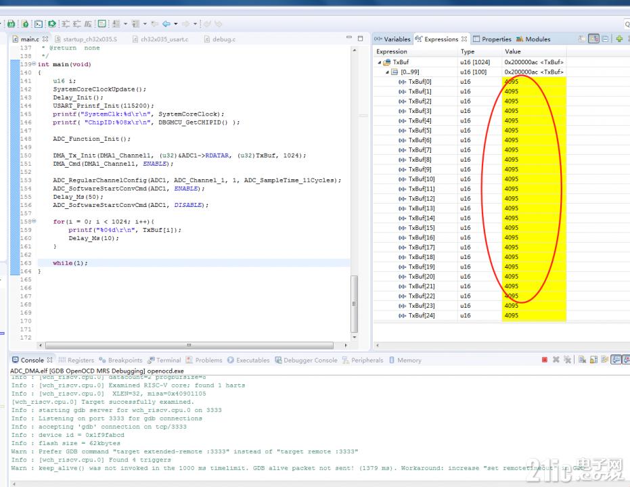Open the Properties view tab
Image resolution: width=630 pixels, height=487 pixels.
click(x=492, y=39)
